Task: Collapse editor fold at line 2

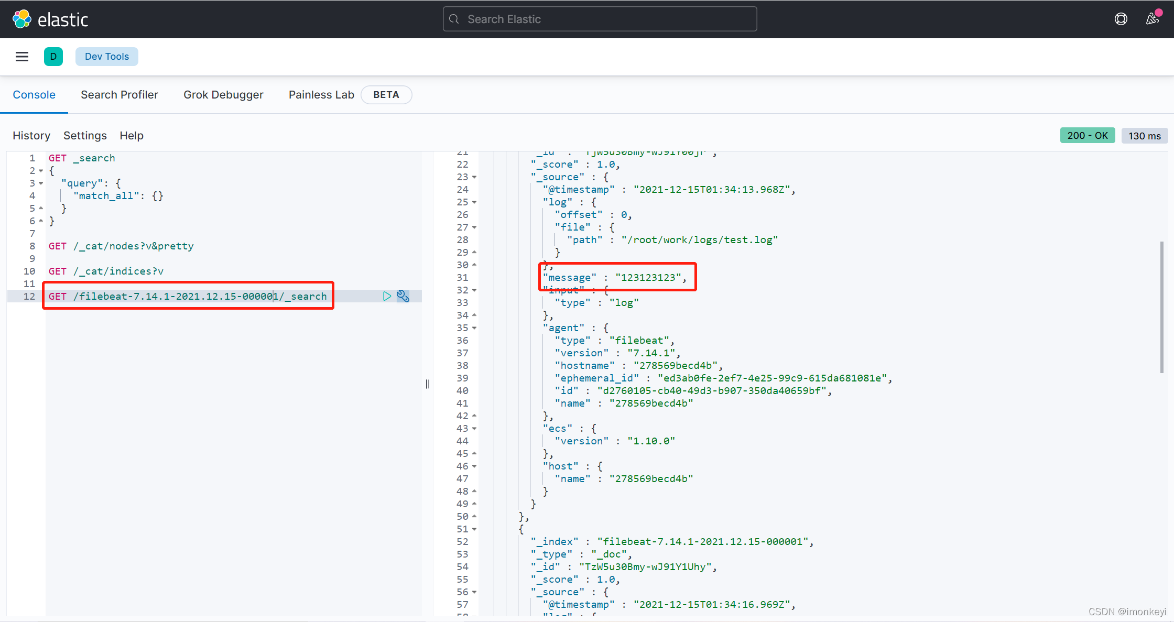Action: [41, 171]
